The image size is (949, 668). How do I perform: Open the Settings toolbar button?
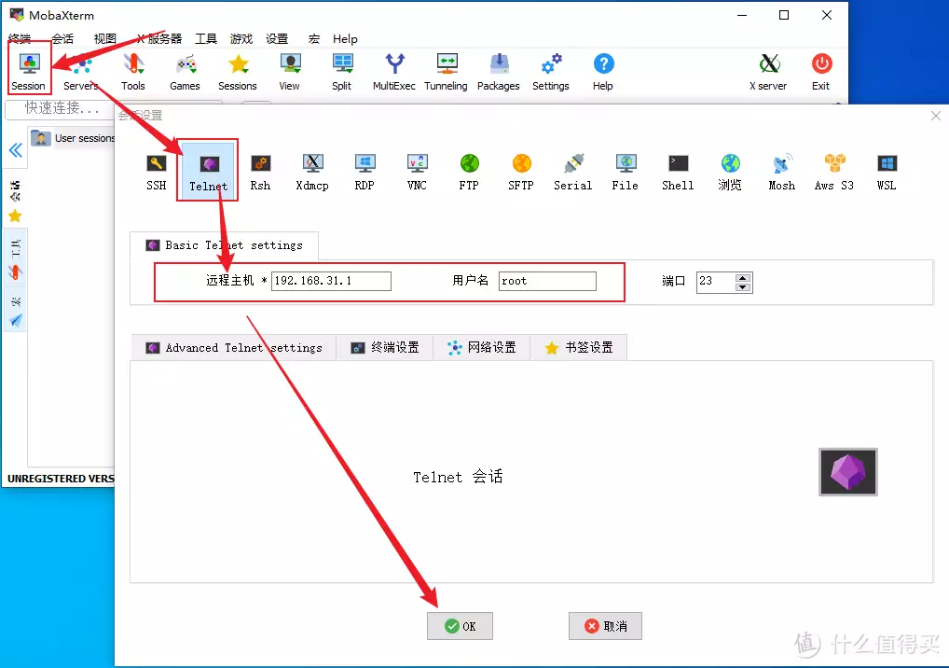pyautogui.click(x=551, y=72)
